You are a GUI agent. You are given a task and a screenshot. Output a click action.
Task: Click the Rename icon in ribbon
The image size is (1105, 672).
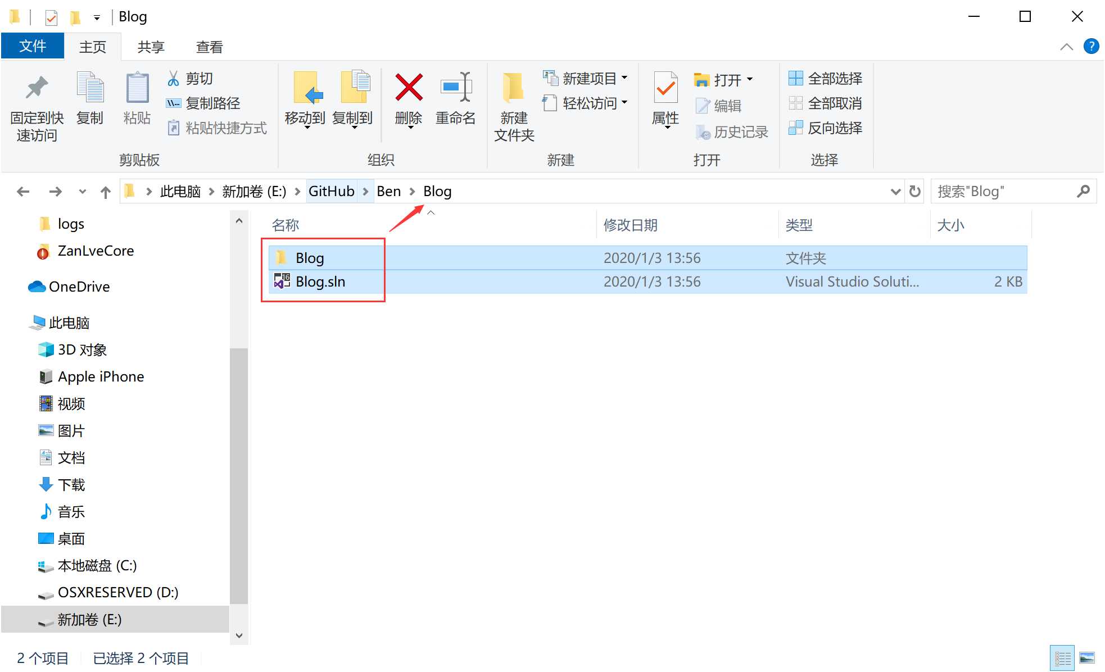click(x=456, y=88)
